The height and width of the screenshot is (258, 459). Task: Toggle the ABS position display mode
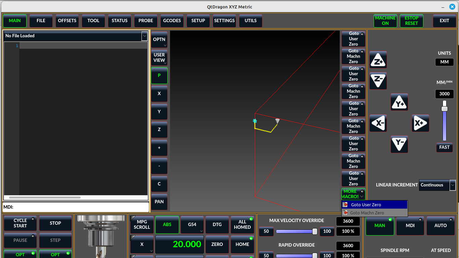point(167,224)
